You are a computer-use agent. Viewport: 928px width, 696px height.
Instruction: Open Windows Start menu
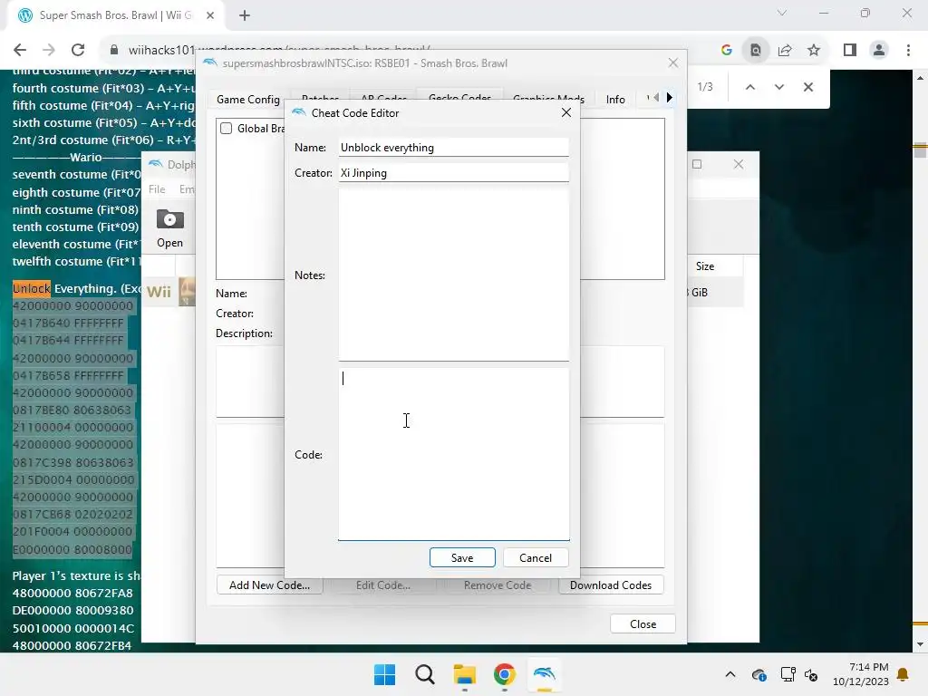pyautogui.click(x=384, y=674)
